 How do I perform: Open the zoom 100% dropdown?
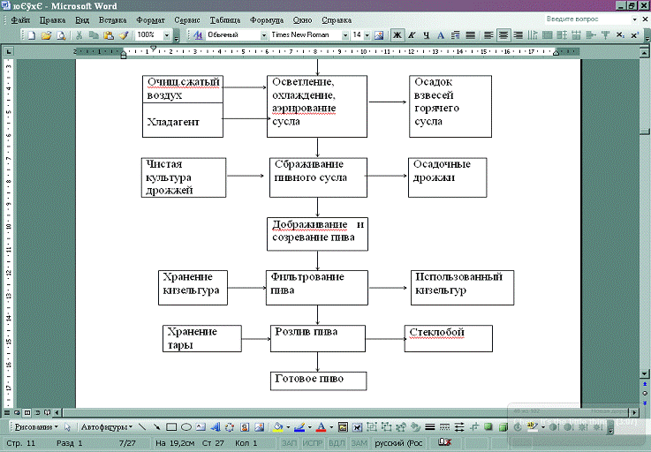pos(166,35)
